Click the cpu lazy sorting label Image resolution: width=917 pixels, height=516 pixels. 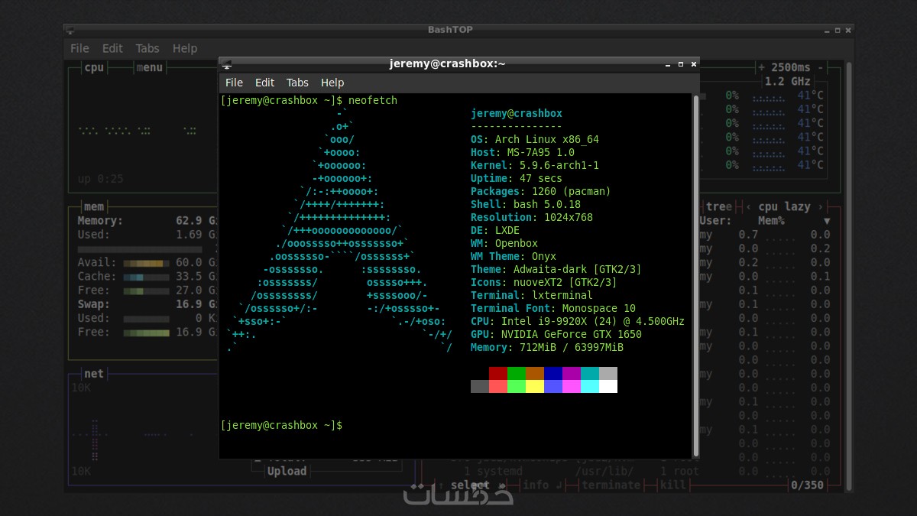point(785,206)
